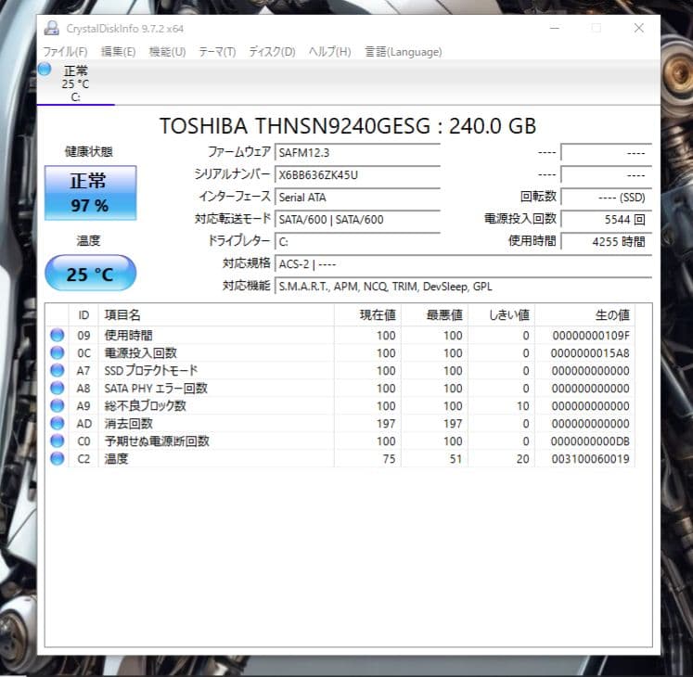The width and height of the screenshot is (693, 677).
Task: Select the SSD プロテクトモード attribute name
Action: point(151,371)
